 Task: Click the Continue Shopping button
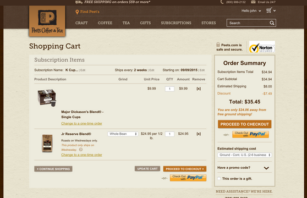pos(53,169)
